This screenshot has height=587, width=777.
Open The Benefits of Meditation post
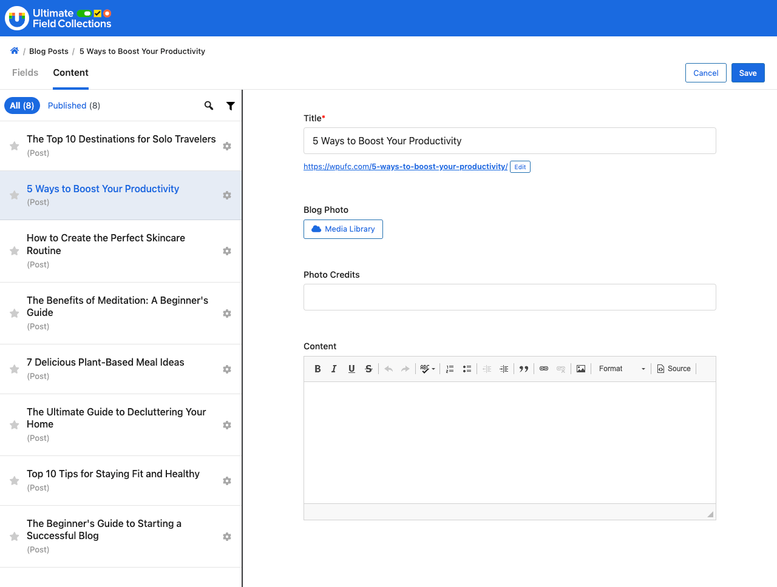[117, 306]
